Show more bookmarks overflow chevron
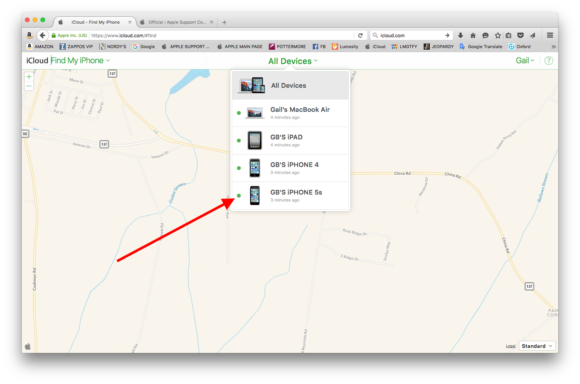The width and height of the screenshot is (580, 384). pyautogui.click(x=554, y=47)
